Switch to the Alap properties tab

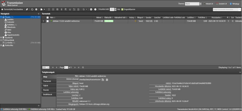[49, 77]
